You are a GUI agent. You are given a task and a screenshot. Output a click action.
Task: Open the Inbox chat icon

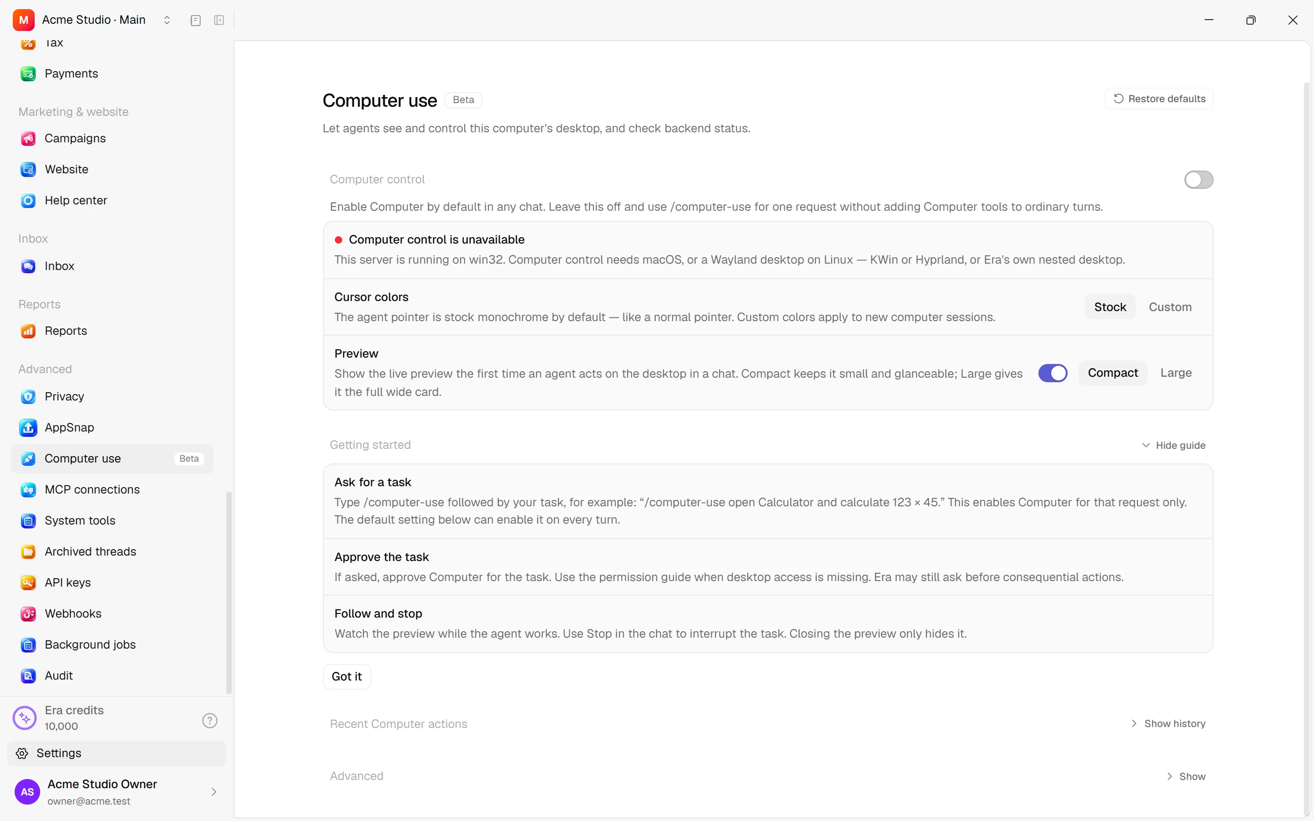coord(28,266)
